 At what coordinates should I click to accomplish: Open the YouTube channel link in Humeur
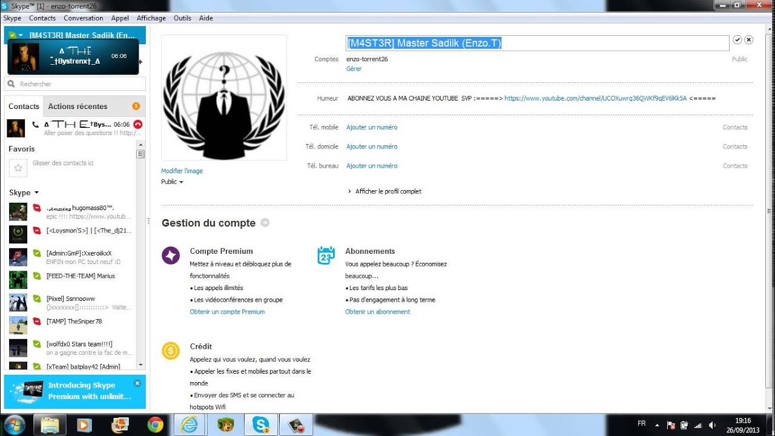[596, 98]
